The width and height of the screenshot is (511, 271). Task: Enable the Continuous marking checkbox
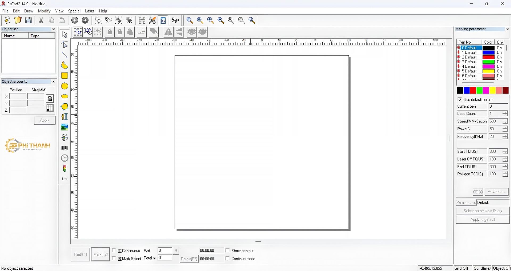[114, 251]
